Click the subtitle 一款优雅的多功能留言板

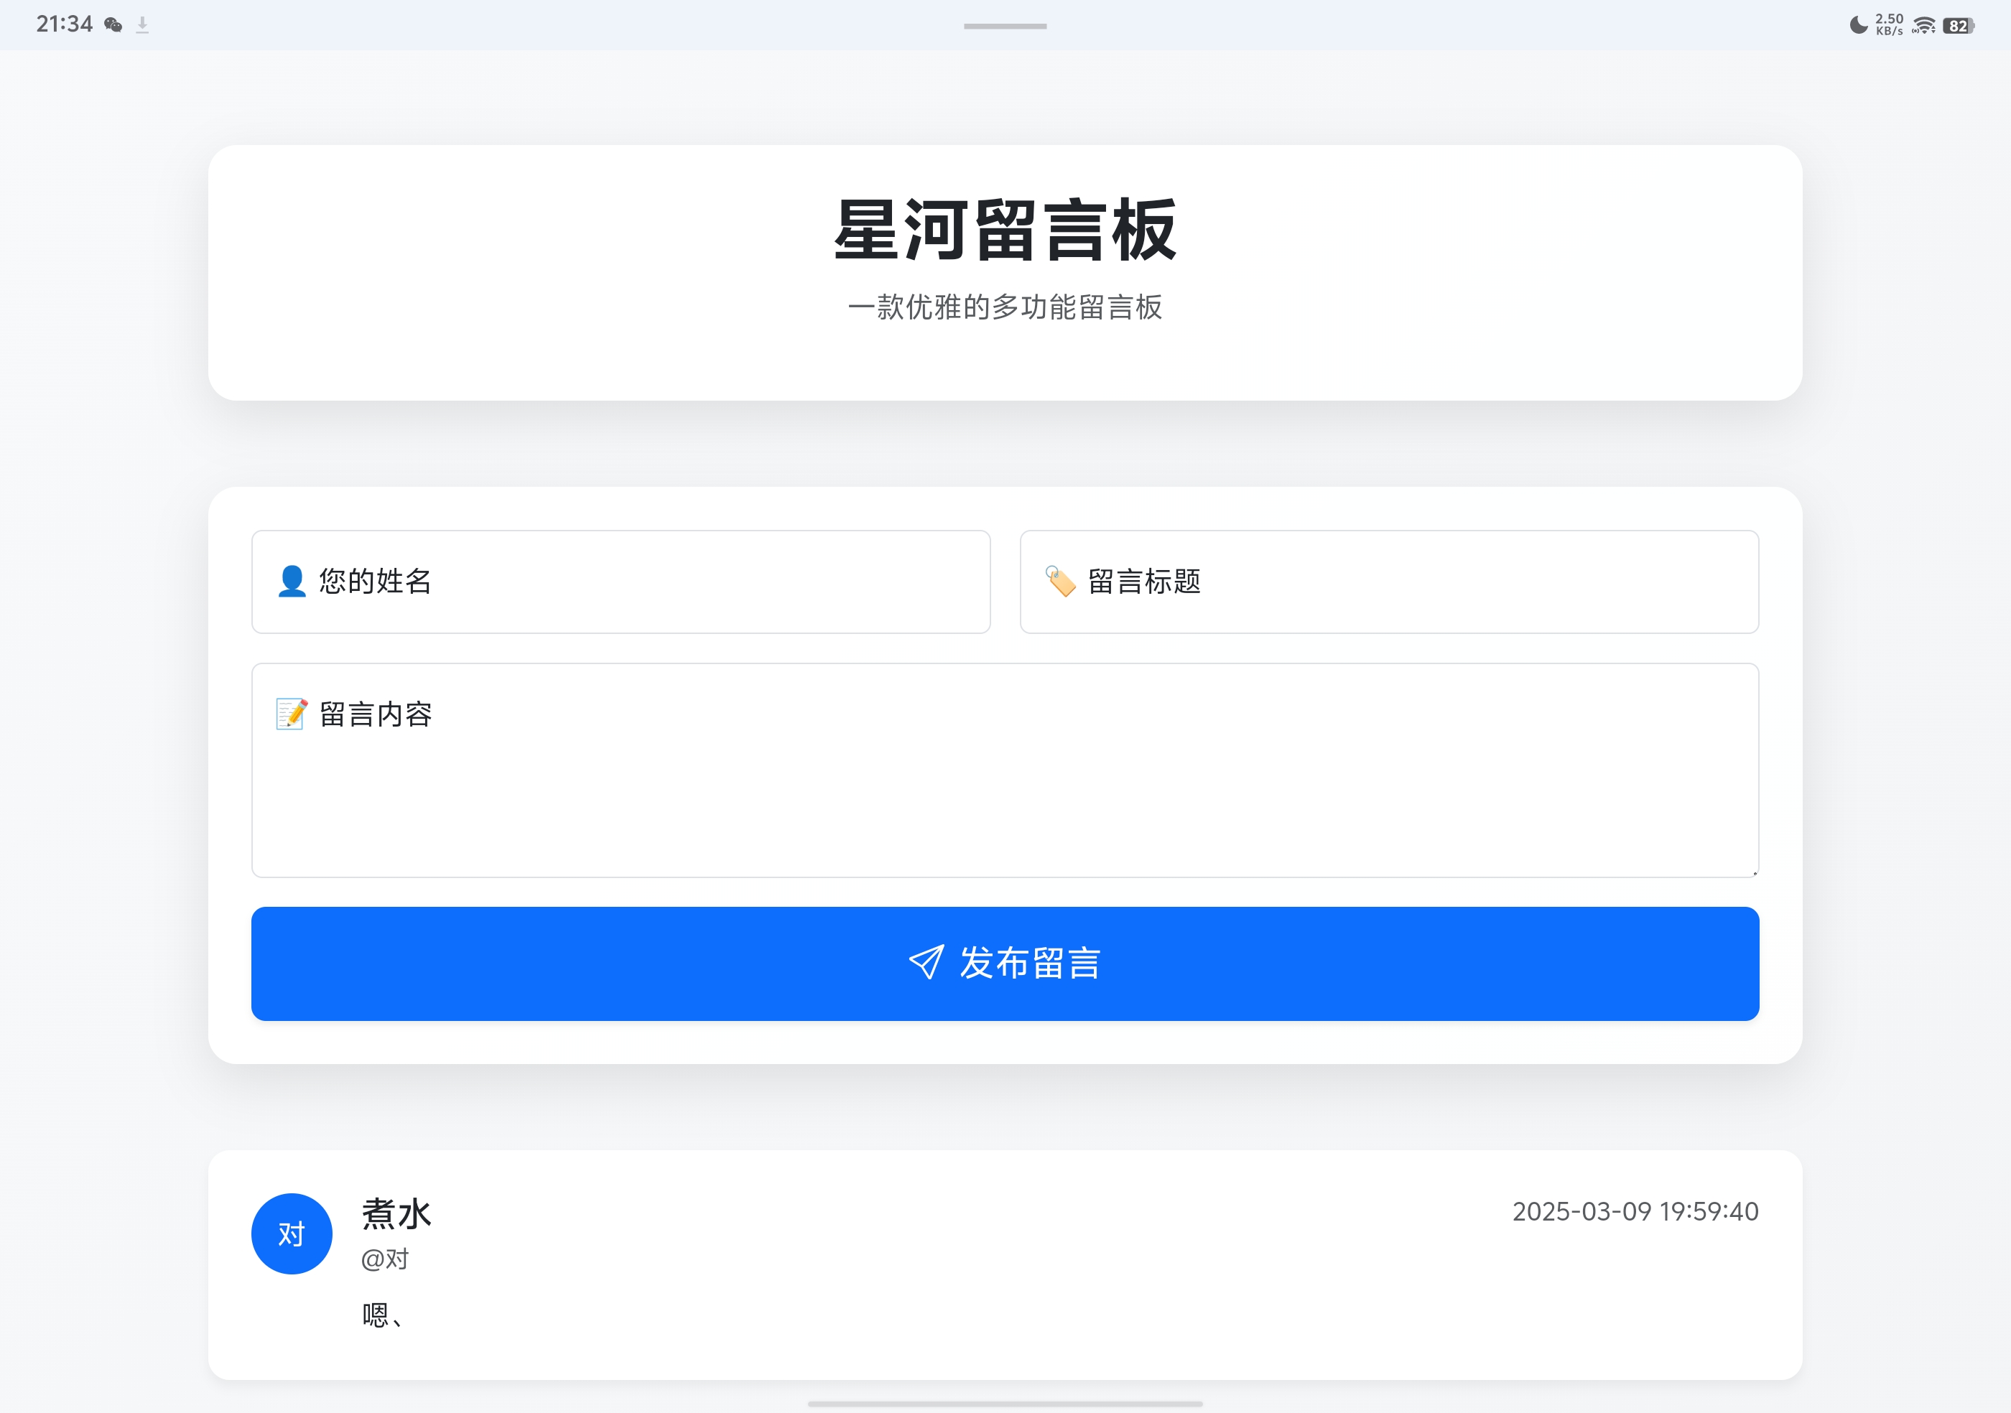click(x=1005, y=307)
